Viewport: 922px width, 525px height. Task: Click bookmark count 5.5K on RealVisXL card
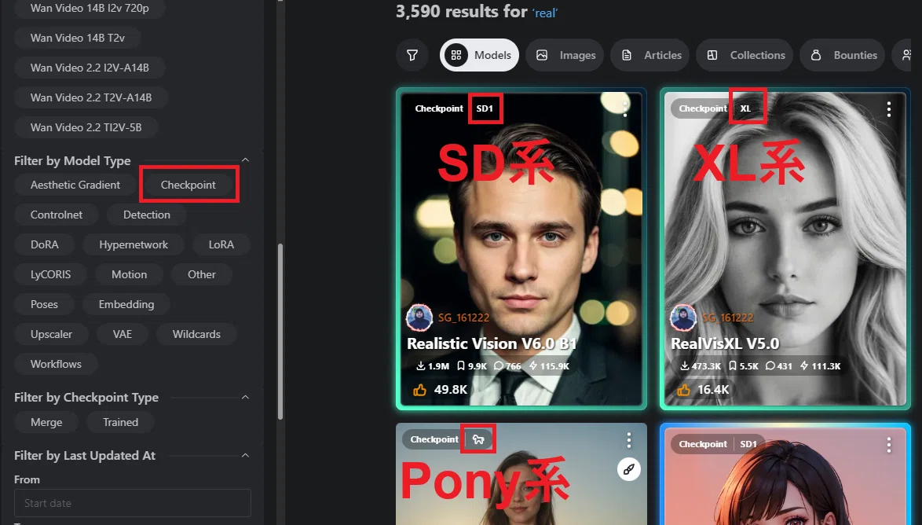[744, 366]
